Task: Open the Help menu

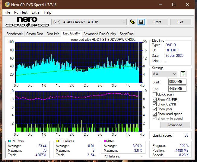Action: 47,12
